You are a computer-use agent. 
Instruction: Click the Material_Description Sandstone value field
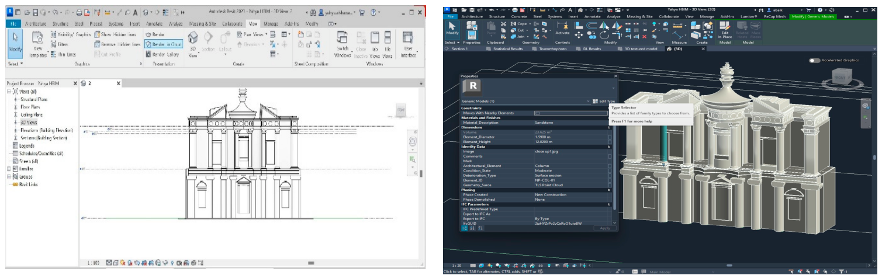tap(570, 123)
